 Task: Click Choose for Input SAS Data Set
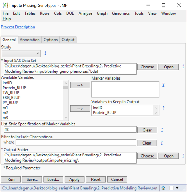pyautogui.click(x=147, y=67)
